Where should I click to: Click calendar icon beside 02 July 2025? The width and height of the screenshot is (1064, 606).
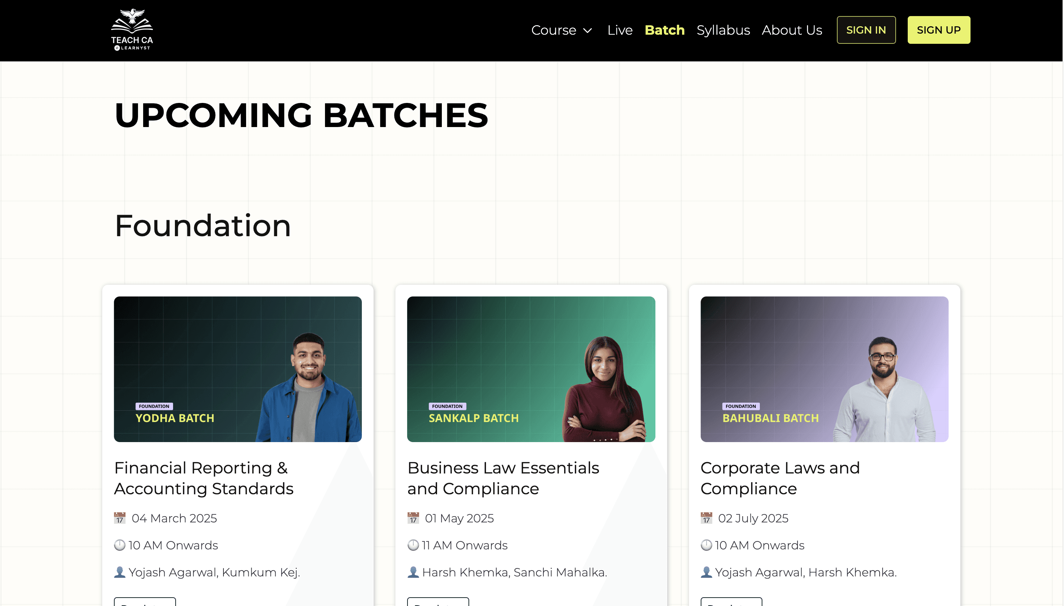click(706, 518)
